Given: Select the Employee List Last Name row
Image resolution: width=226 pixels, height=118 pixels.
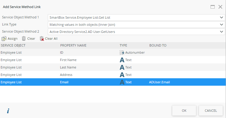Looking at the screenshot, I should point(113,67).
